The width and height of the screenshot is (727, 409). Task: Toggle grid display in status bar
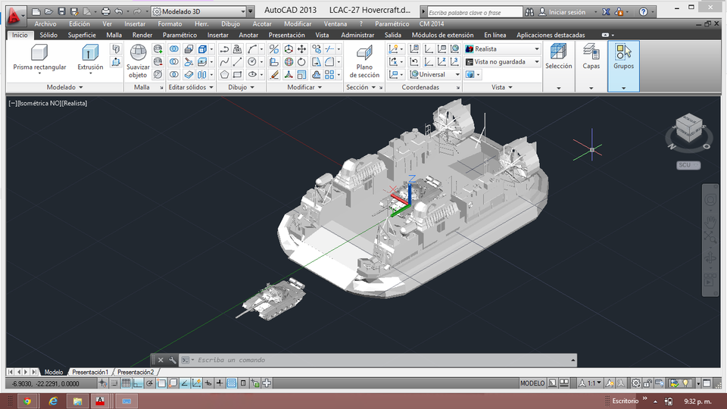[126, 383]
